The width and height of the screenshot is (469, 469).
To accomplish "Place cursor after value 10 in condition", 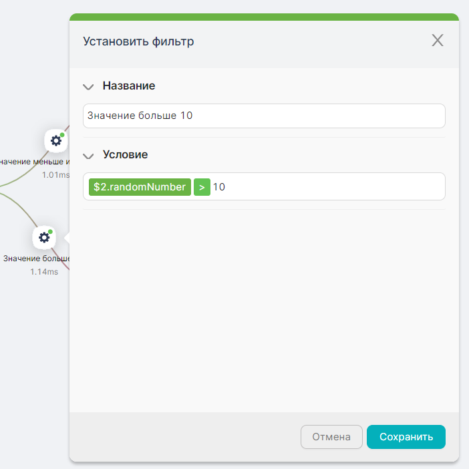I will [x=226, y=187].
